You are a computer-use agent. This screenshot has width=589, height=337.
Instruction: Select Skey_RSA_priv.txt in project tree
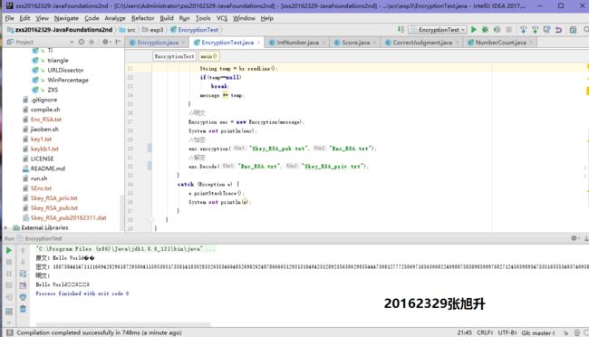click(x=54, y=198)
